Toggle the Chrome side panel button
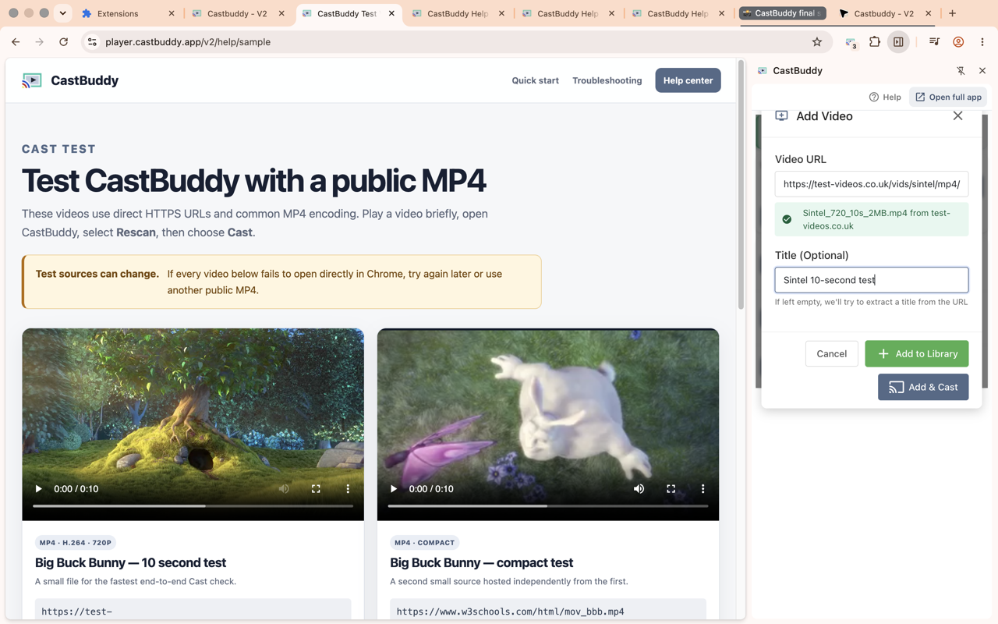The height and width of the screenshot is (624, 998). click(898, 42)
